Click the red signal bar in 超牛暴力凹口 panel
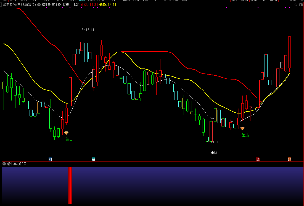The width and height of the screenshot is (304, 206). 70,186
